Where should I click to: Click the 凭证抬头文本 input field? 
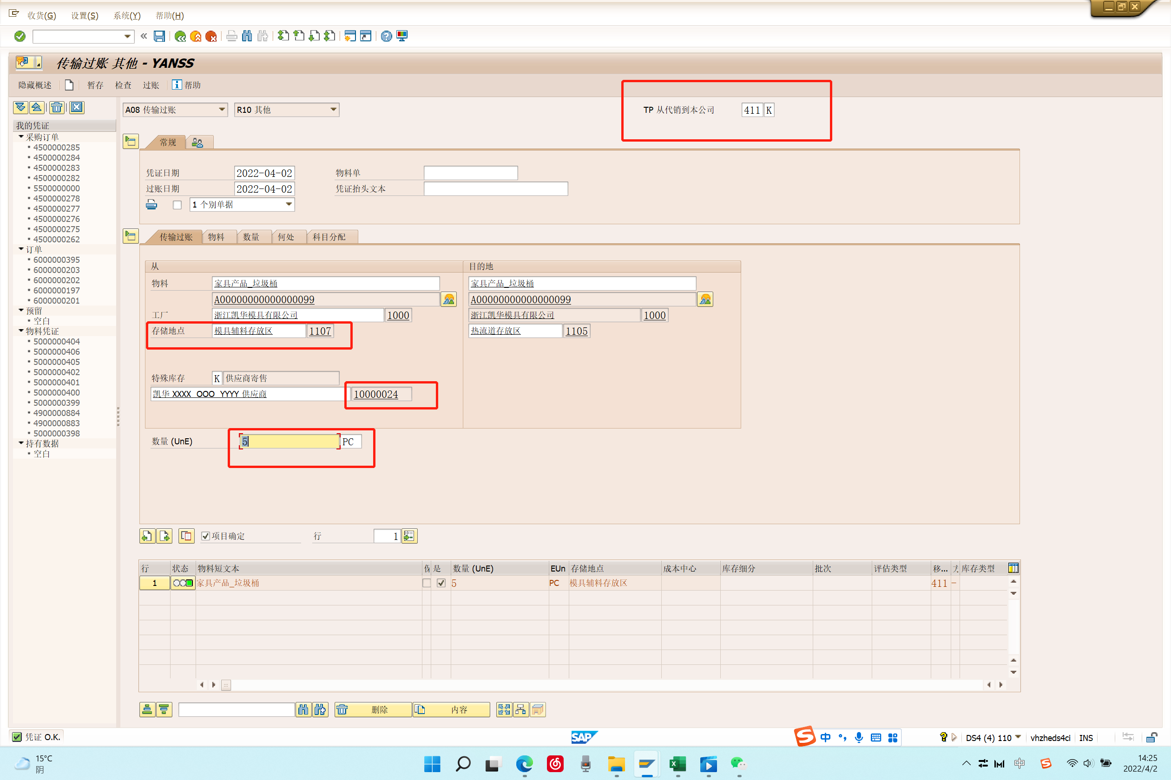coord(495,189)
